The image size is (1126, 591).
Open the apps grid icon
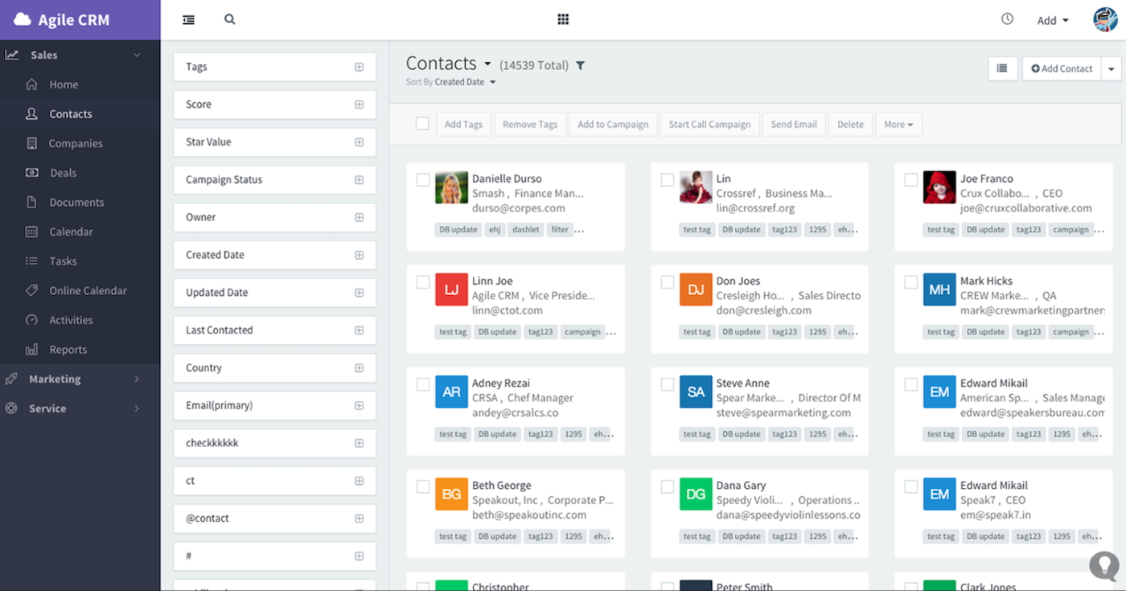pyautogui.click(x=563, y=19)
